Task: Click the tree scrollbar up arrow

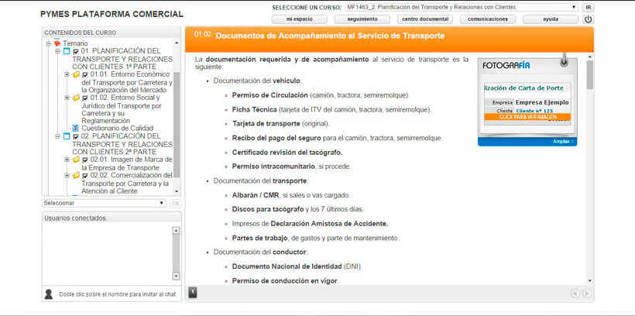Action: 177,43
